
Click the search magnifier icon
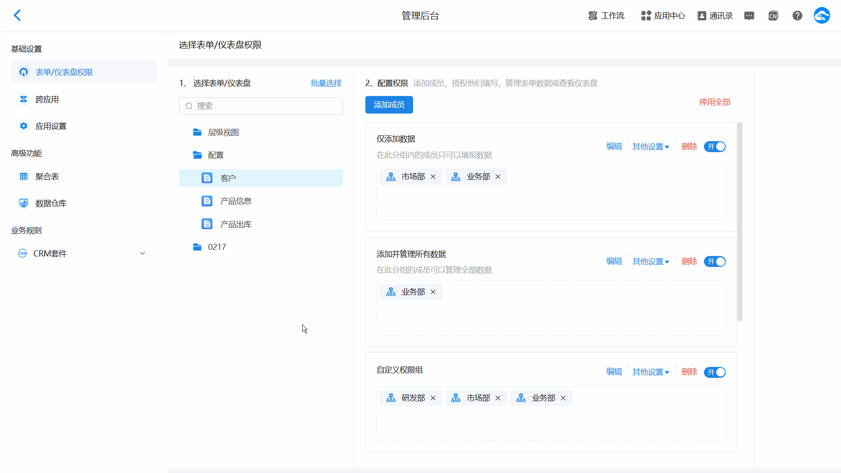tap(189, 106)
